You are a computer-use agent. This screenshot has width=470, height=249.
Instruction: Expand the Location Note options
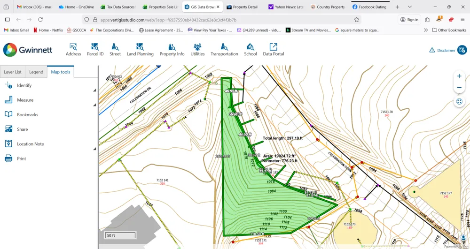pyautogui.click(x=94, y=149)
